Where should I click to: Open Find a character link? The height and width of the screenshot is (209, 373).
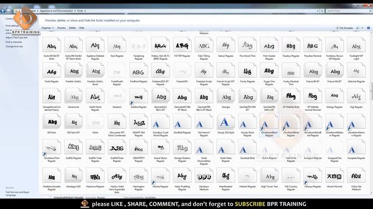[x=14, y=42]
